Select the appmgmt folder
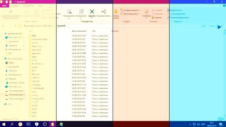 [x=35, y=50]
